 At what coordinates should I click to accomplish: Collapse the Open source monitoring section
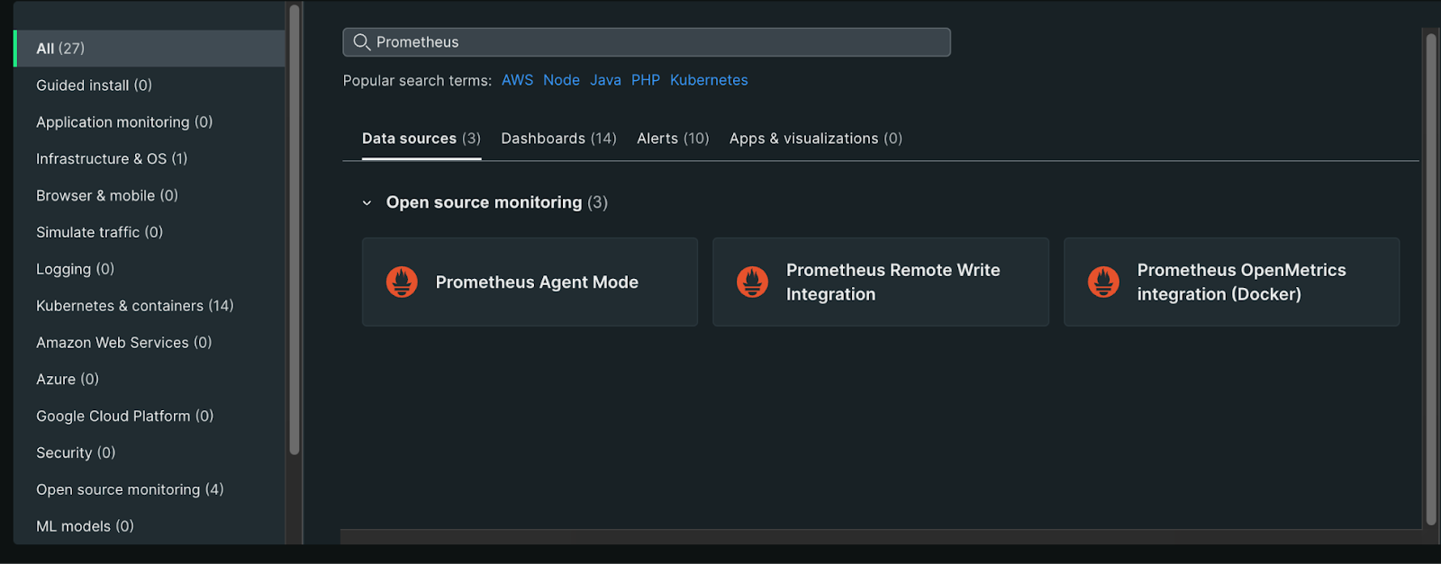[x=367, y=203]
